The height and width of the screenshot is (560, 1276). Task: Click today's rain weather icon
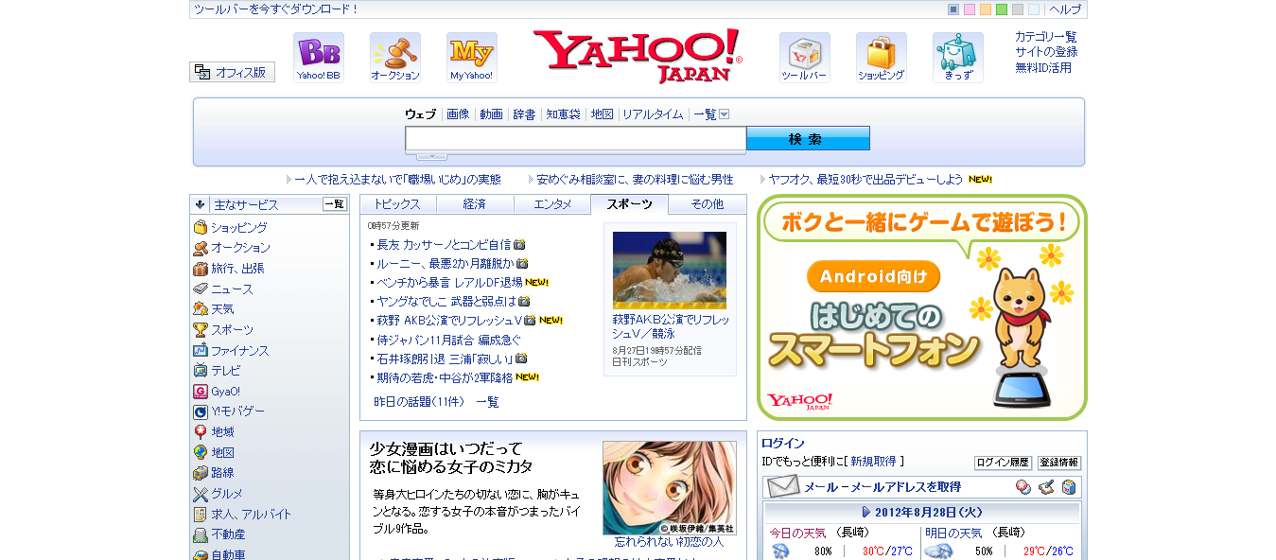click(781, 551)
